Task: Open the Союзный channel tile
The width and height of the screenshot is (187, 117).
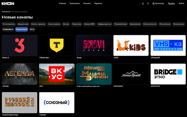Action: pyautogui.click(x=57, y=103)
